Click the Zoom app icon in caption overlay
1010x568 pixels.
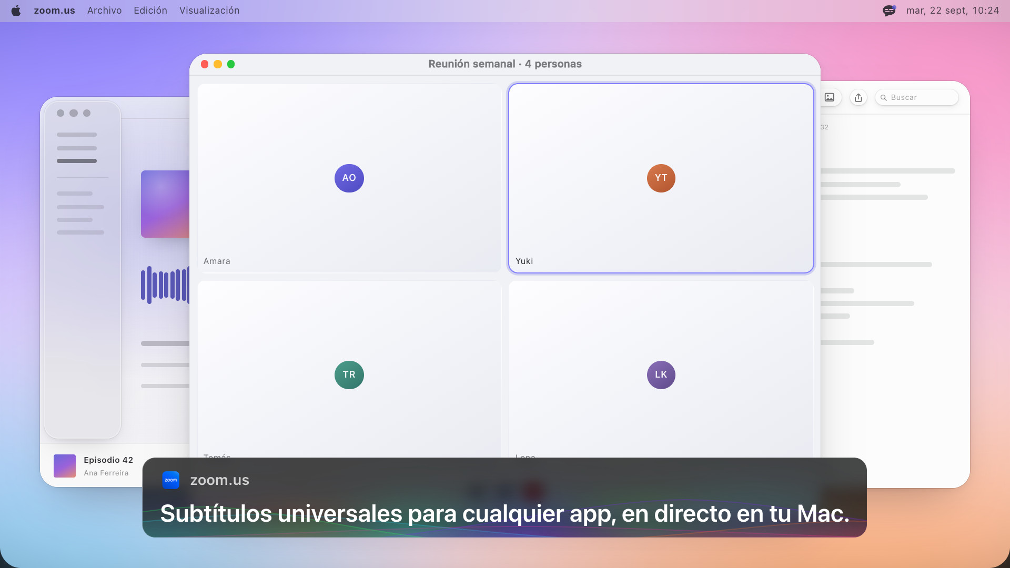coord(171,480)
